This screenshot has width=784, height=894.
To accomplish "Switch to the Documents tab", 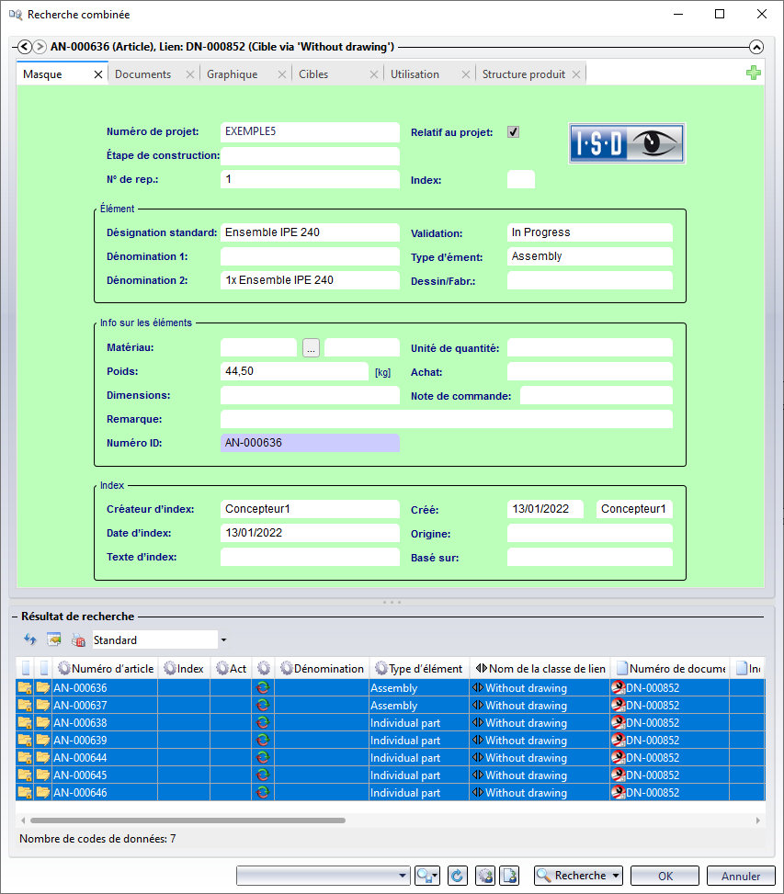I will point(142,74).
